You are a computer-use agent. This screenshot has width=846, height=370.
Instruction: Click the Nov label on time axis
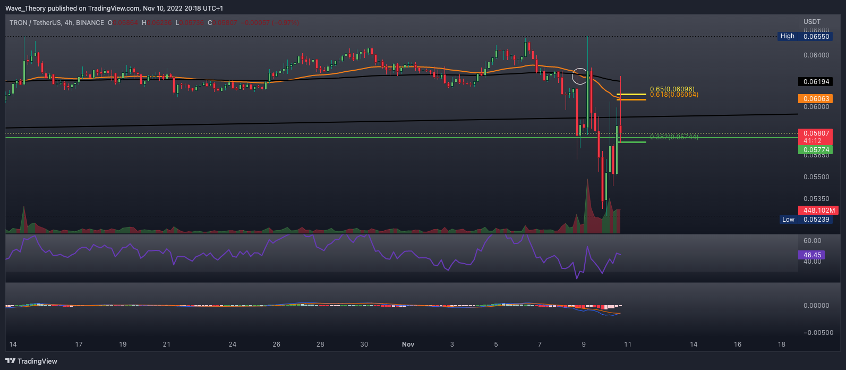point(408,344)
